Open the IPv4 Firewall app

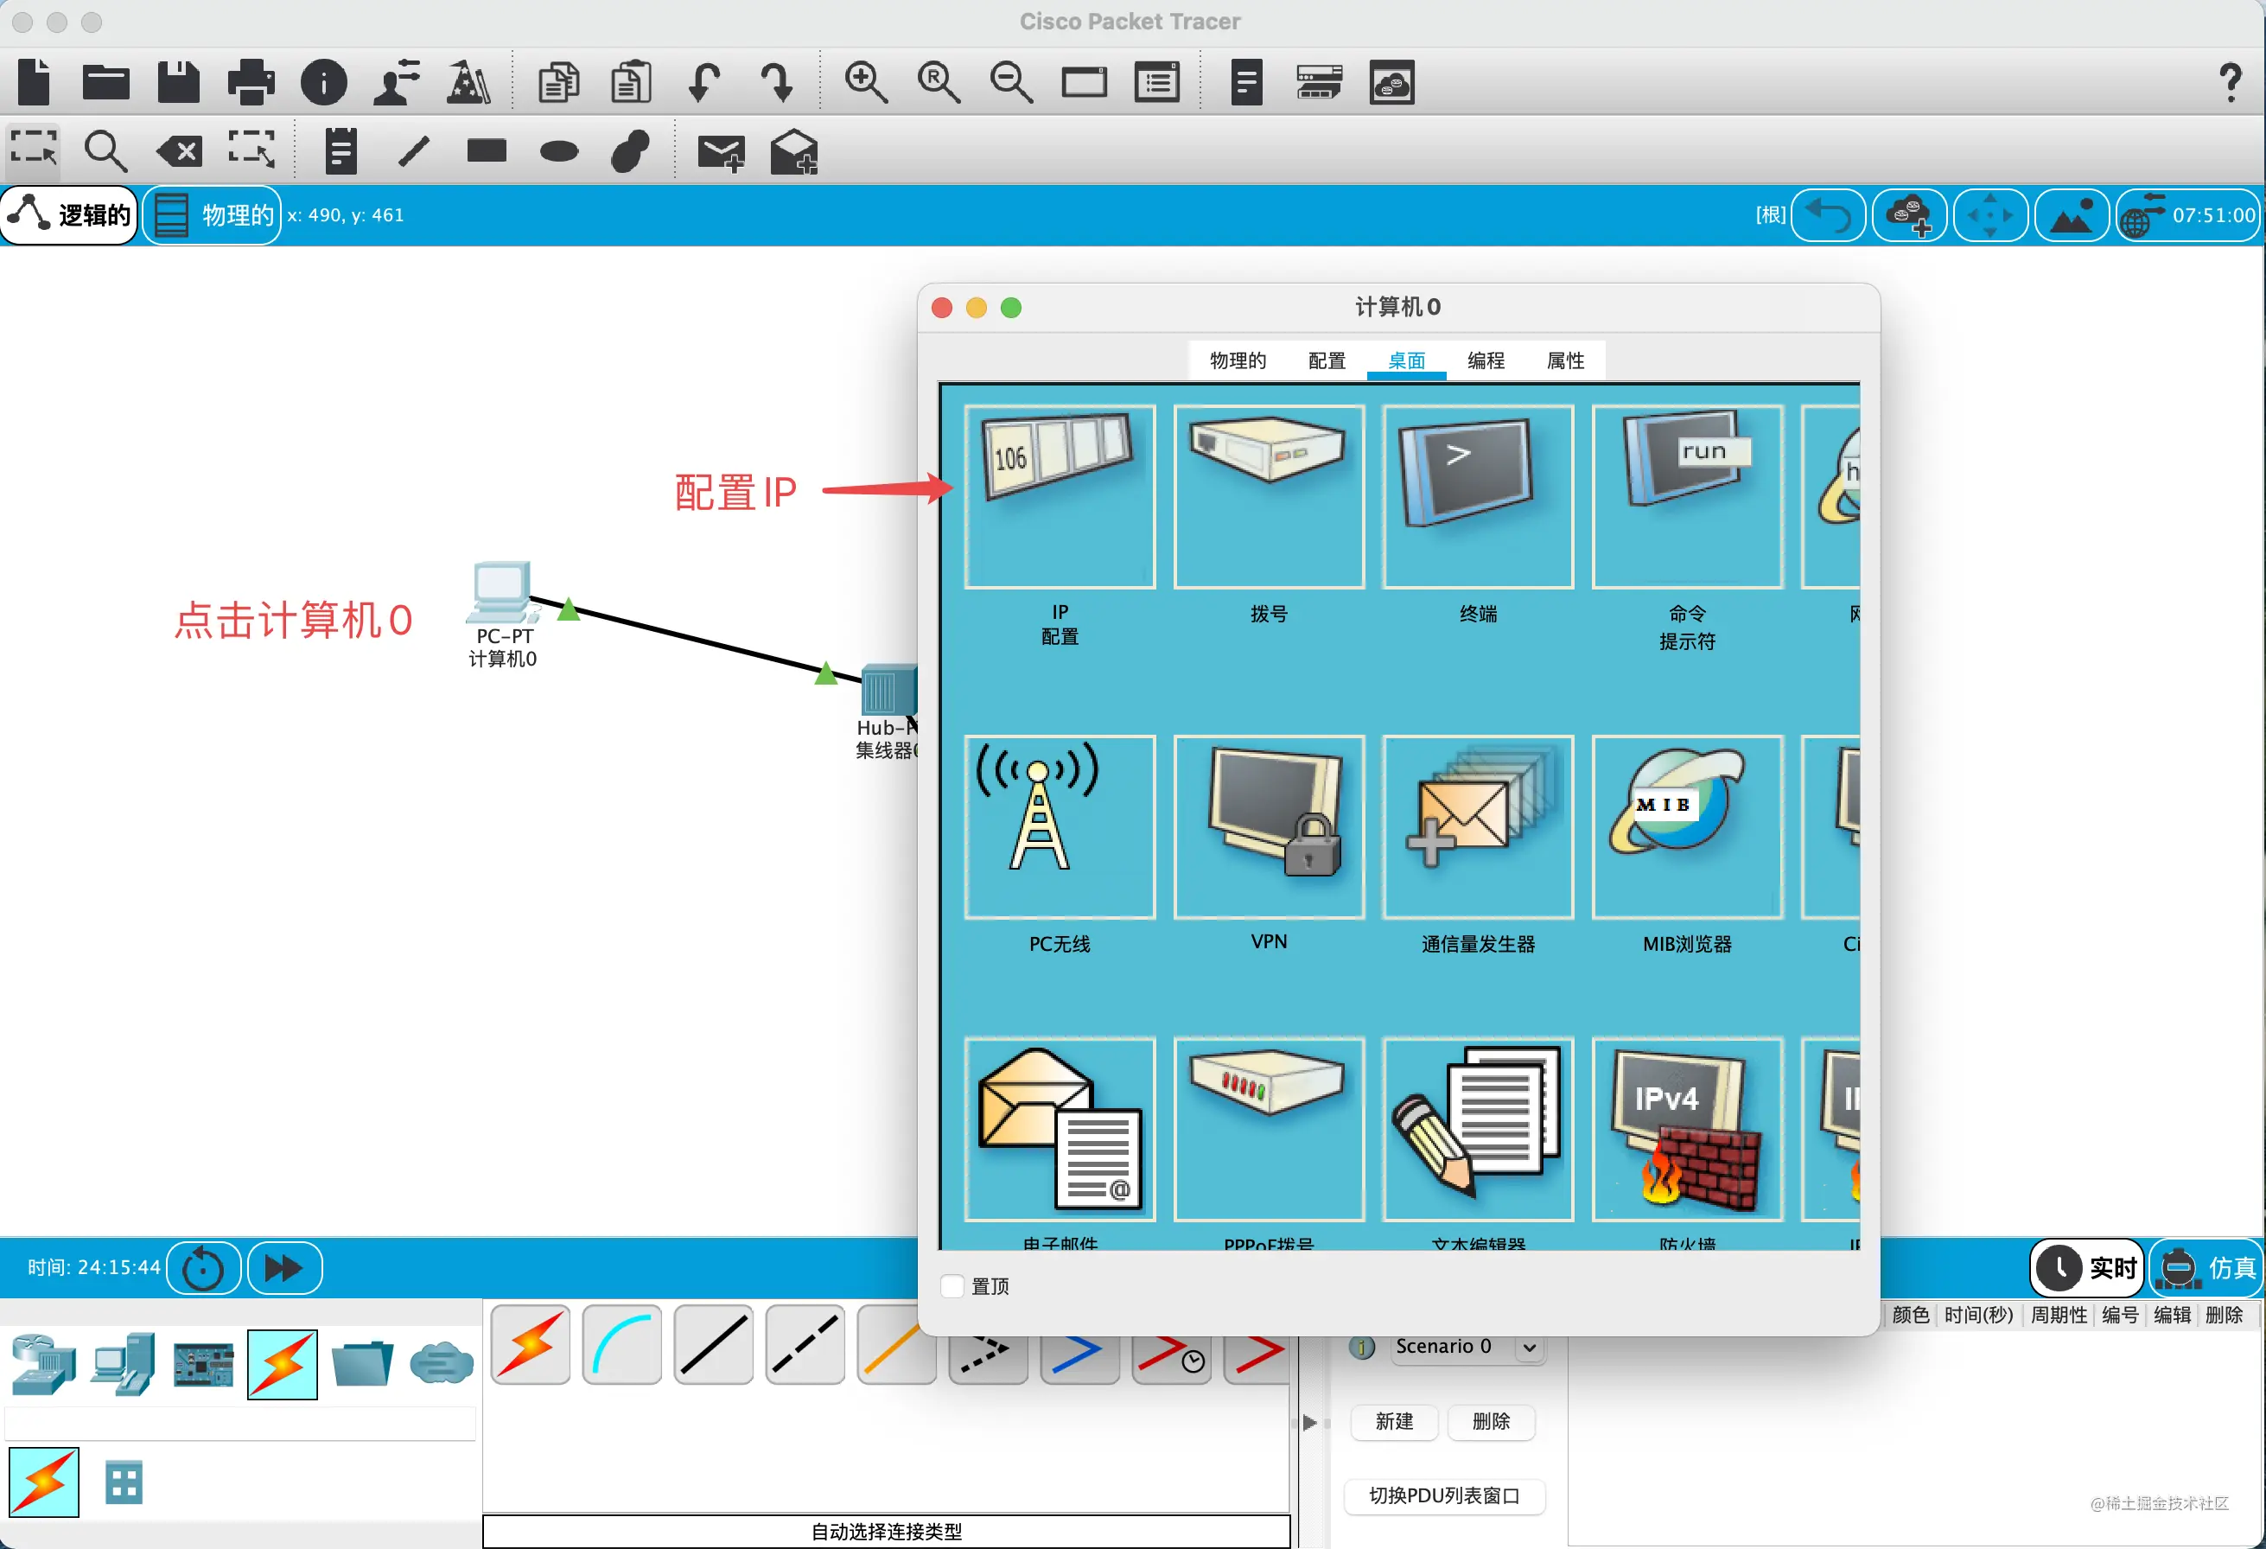tap(1687, 1129)
